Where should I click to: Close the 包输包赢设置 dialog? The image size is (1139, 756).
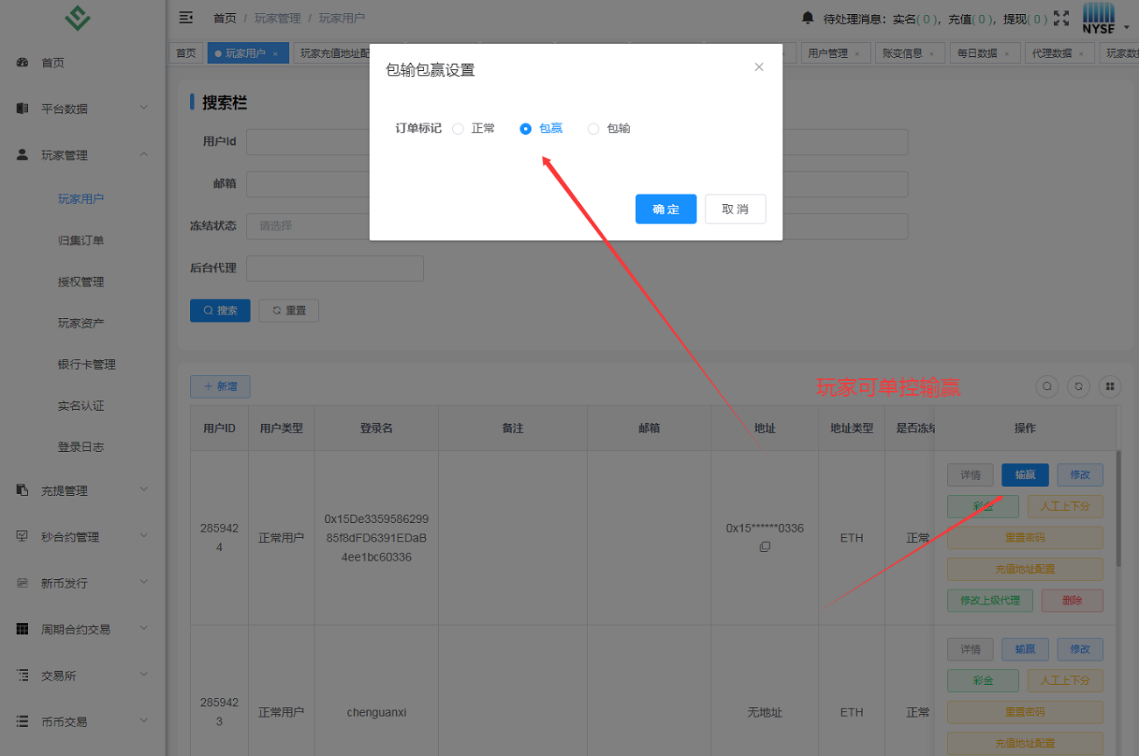[759, 67]
